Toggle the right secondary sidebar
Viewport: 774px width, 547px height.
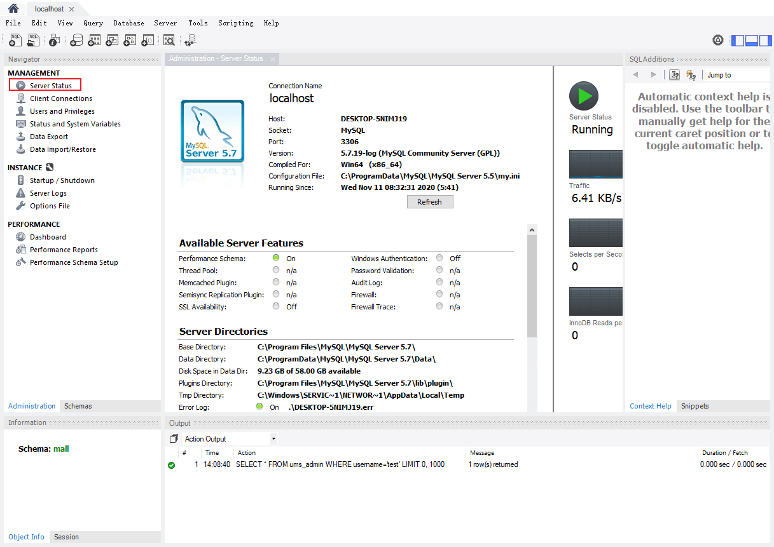(x=764, y=40)
